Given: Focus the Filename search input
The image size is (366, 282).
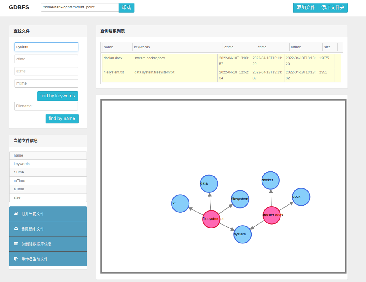Looking at the screenshot, I should point(46,106).
